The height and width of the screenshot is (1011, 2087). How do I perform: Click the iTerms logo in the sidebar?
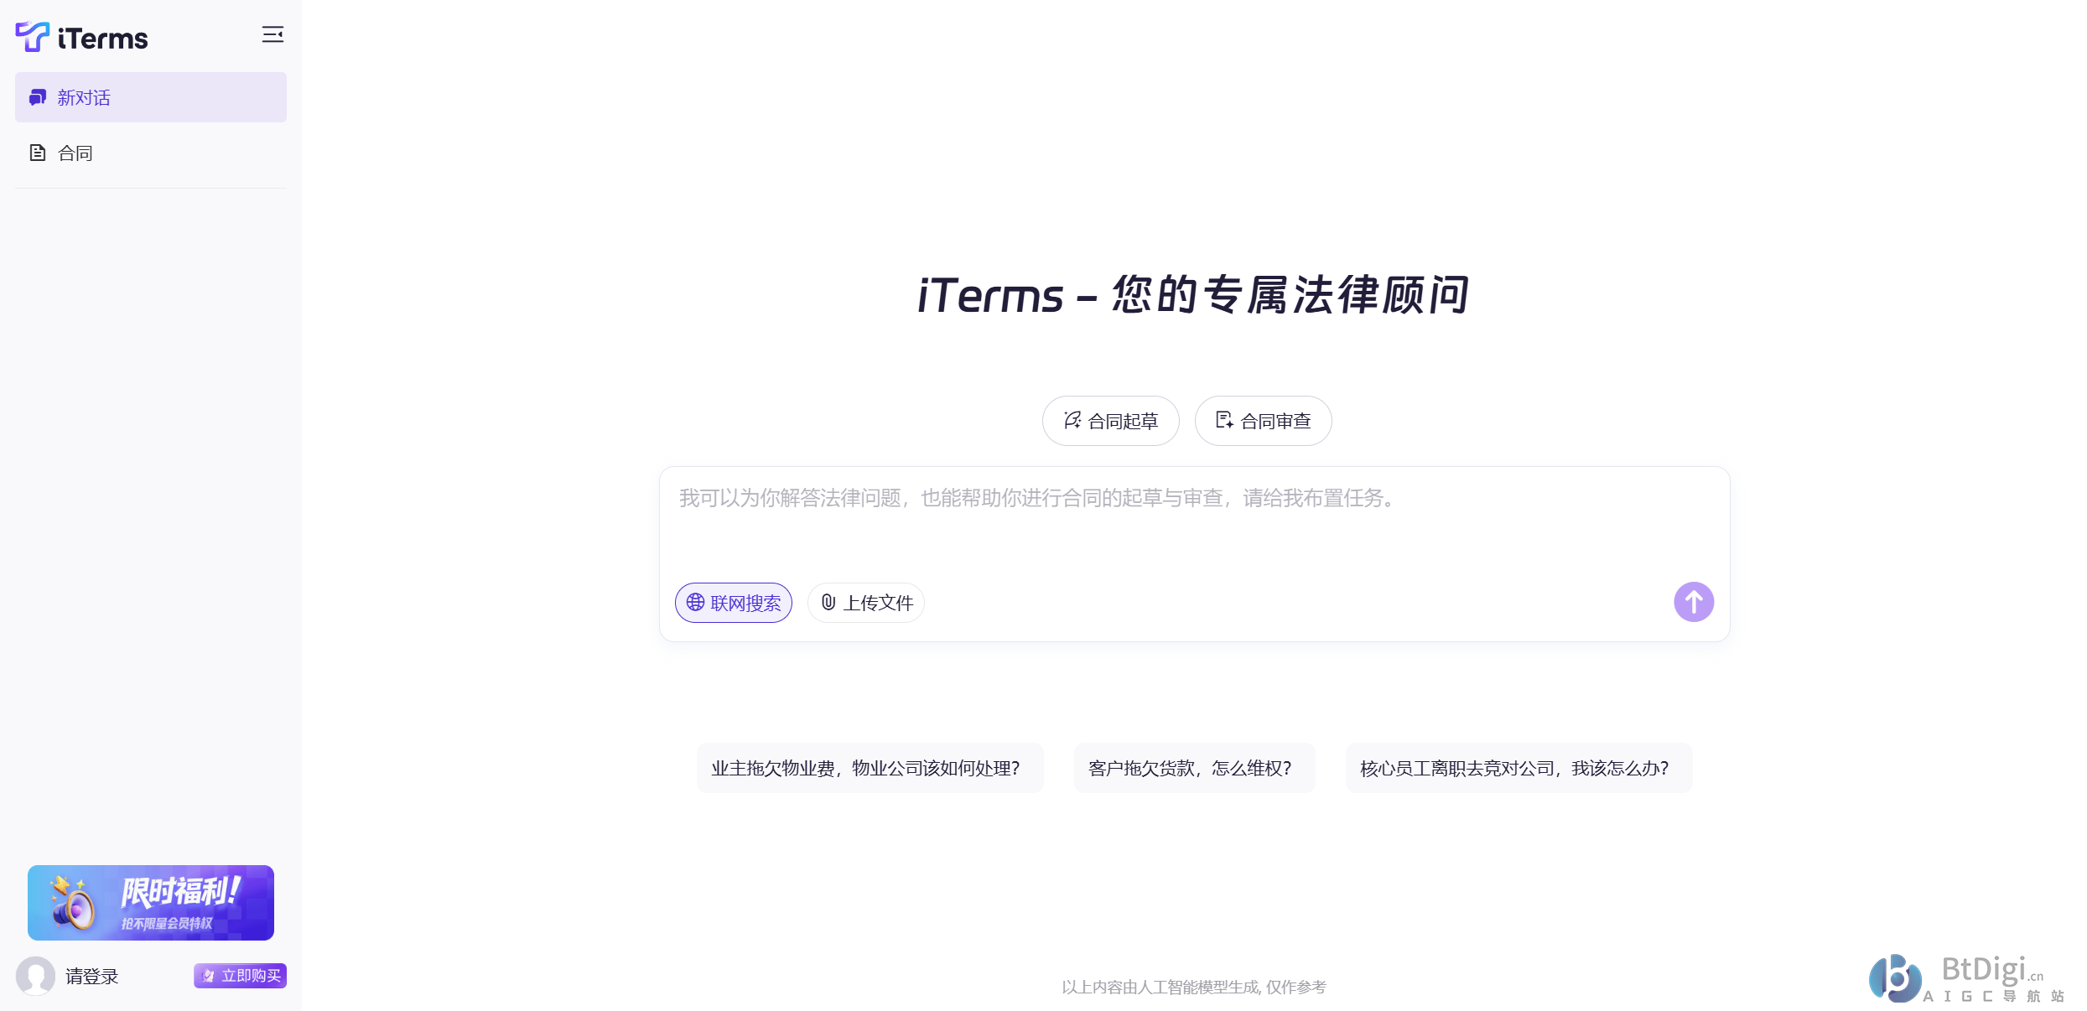tap(80, 36)
